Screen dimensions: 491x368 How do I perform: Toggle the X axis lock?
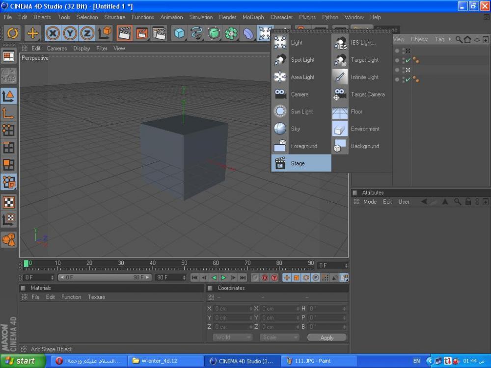click(x=53, y=33)
